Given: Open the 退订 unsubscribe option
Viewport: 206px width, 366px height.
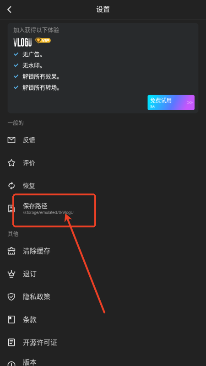Looking at the screenshot, I should click(103, 274).
